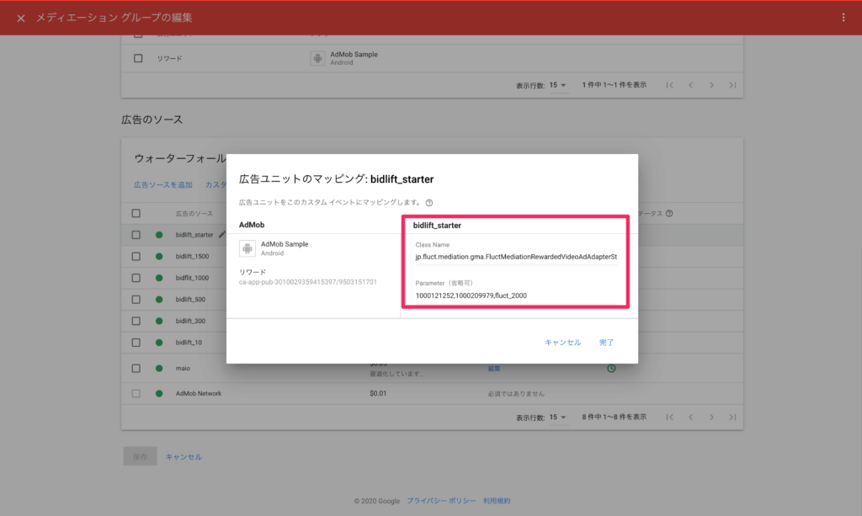Screen dimensions: 862x516
Task: Check the bidlift_starter row checkbox
Action: (x=136, y=235)
